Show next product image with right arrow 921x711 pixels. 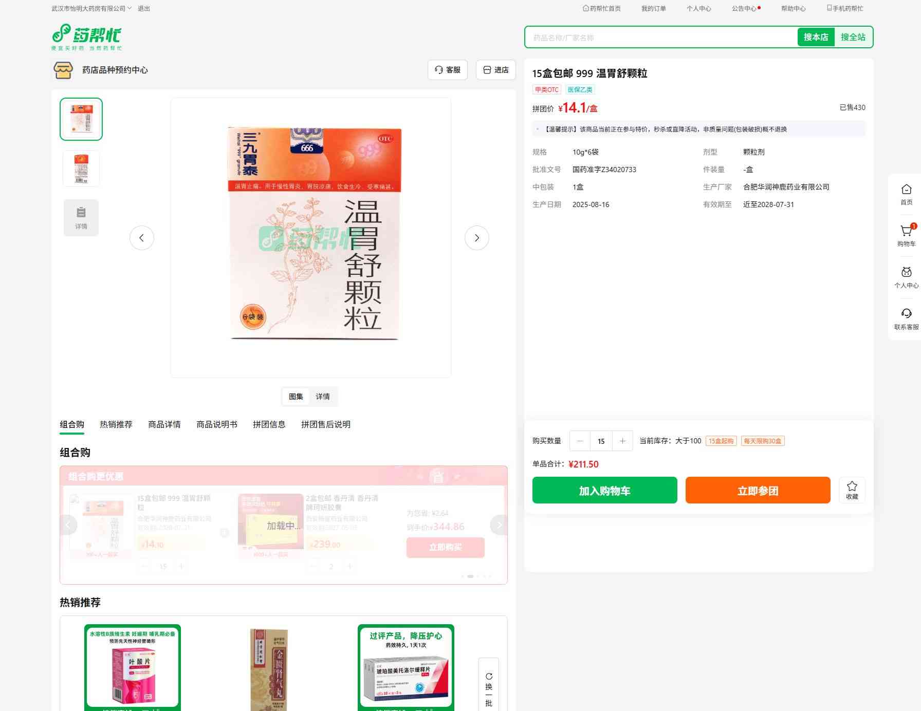[x=476, y=238]
